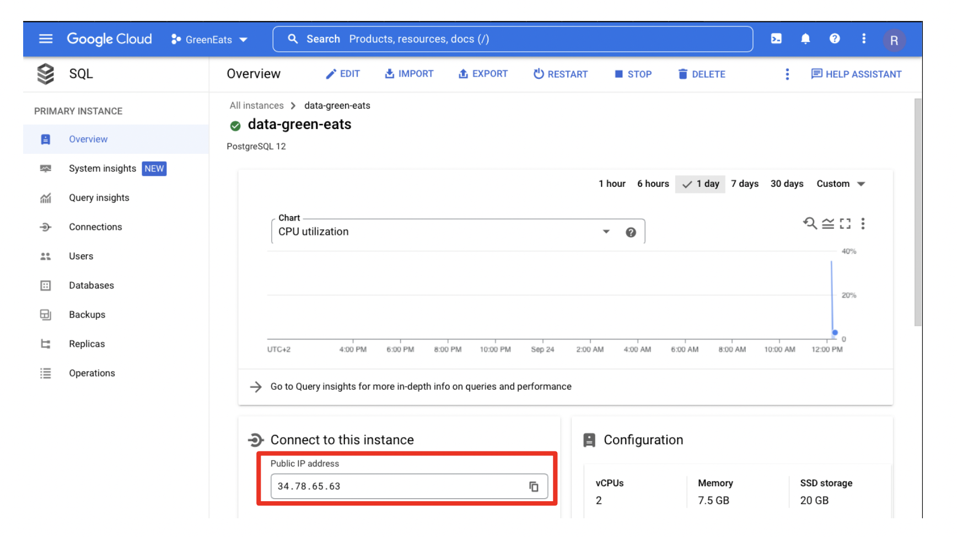Click the search bar field

pos(513,39)
